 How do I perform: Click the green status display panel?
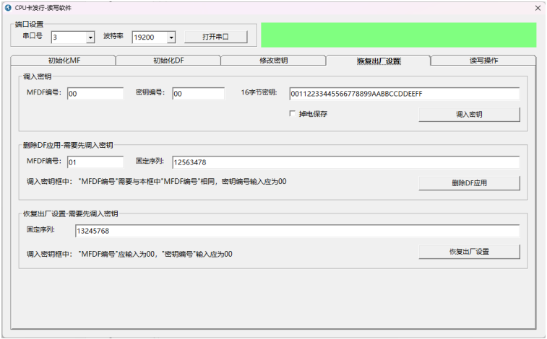(x=398, y=35)
